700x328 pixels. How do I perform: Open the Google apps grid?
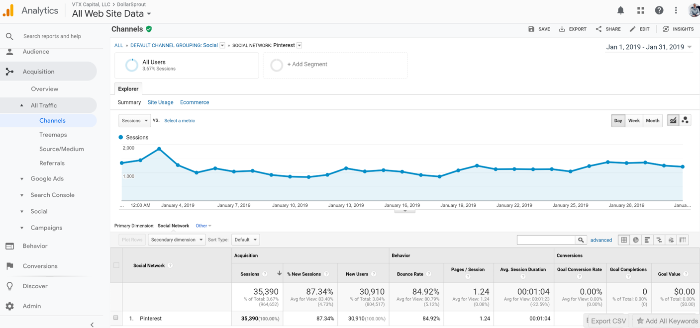[x=640, y=10]
